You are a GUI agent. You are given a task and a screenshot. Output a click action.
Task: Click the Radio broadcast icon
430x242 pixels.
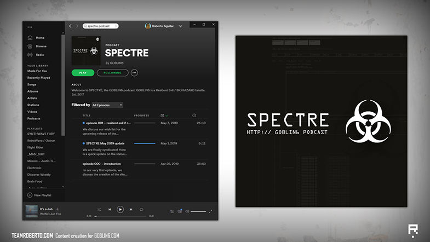pos(30,55)
